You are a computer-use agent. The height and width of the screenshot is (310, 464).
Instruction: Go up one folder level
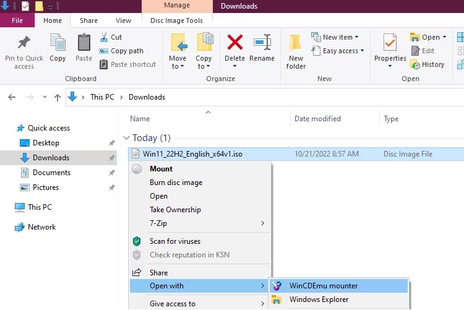[x=58, y=97]
